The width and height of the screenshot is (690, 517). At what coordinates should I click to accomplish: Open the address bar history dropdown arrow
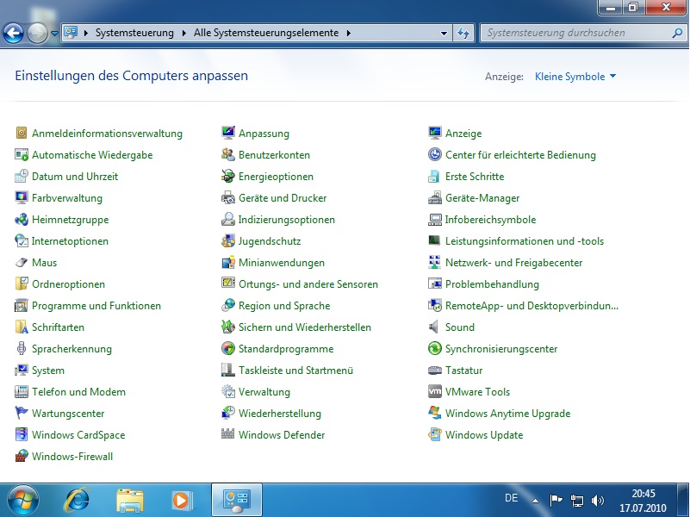pos(444,33)
